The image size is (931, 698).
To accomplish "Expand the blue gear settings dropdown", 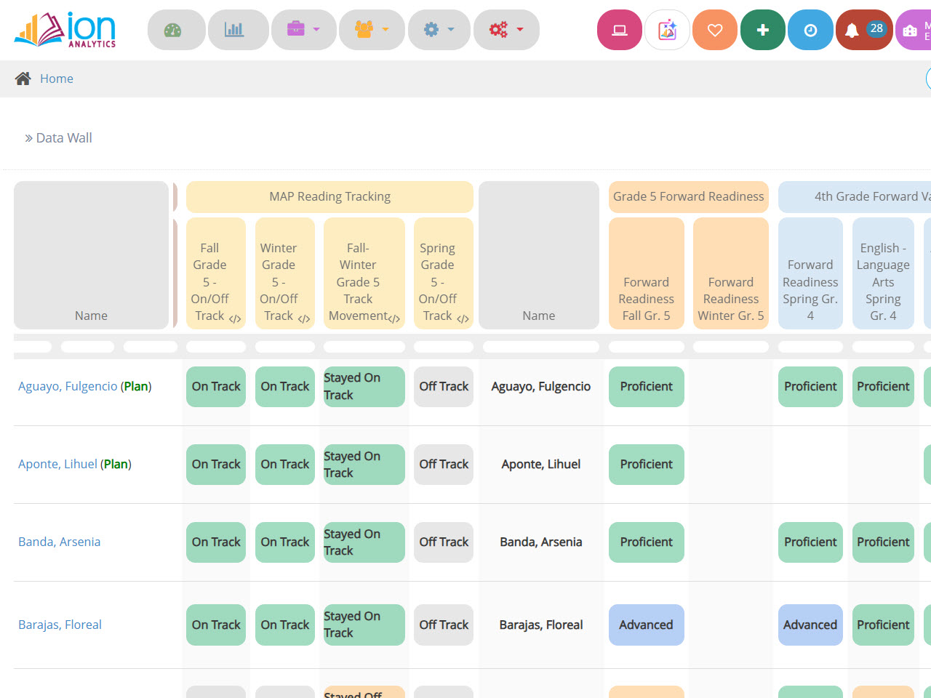I will (439, 30).
